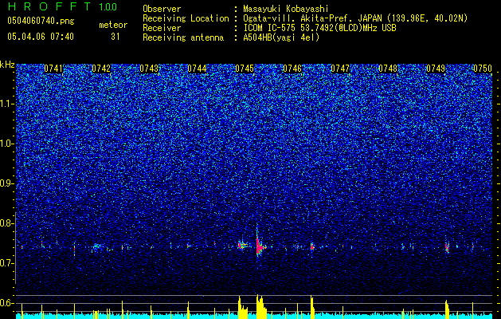
Task: Click the meteor echo just before 0745 marker
Action: point(241,246)
